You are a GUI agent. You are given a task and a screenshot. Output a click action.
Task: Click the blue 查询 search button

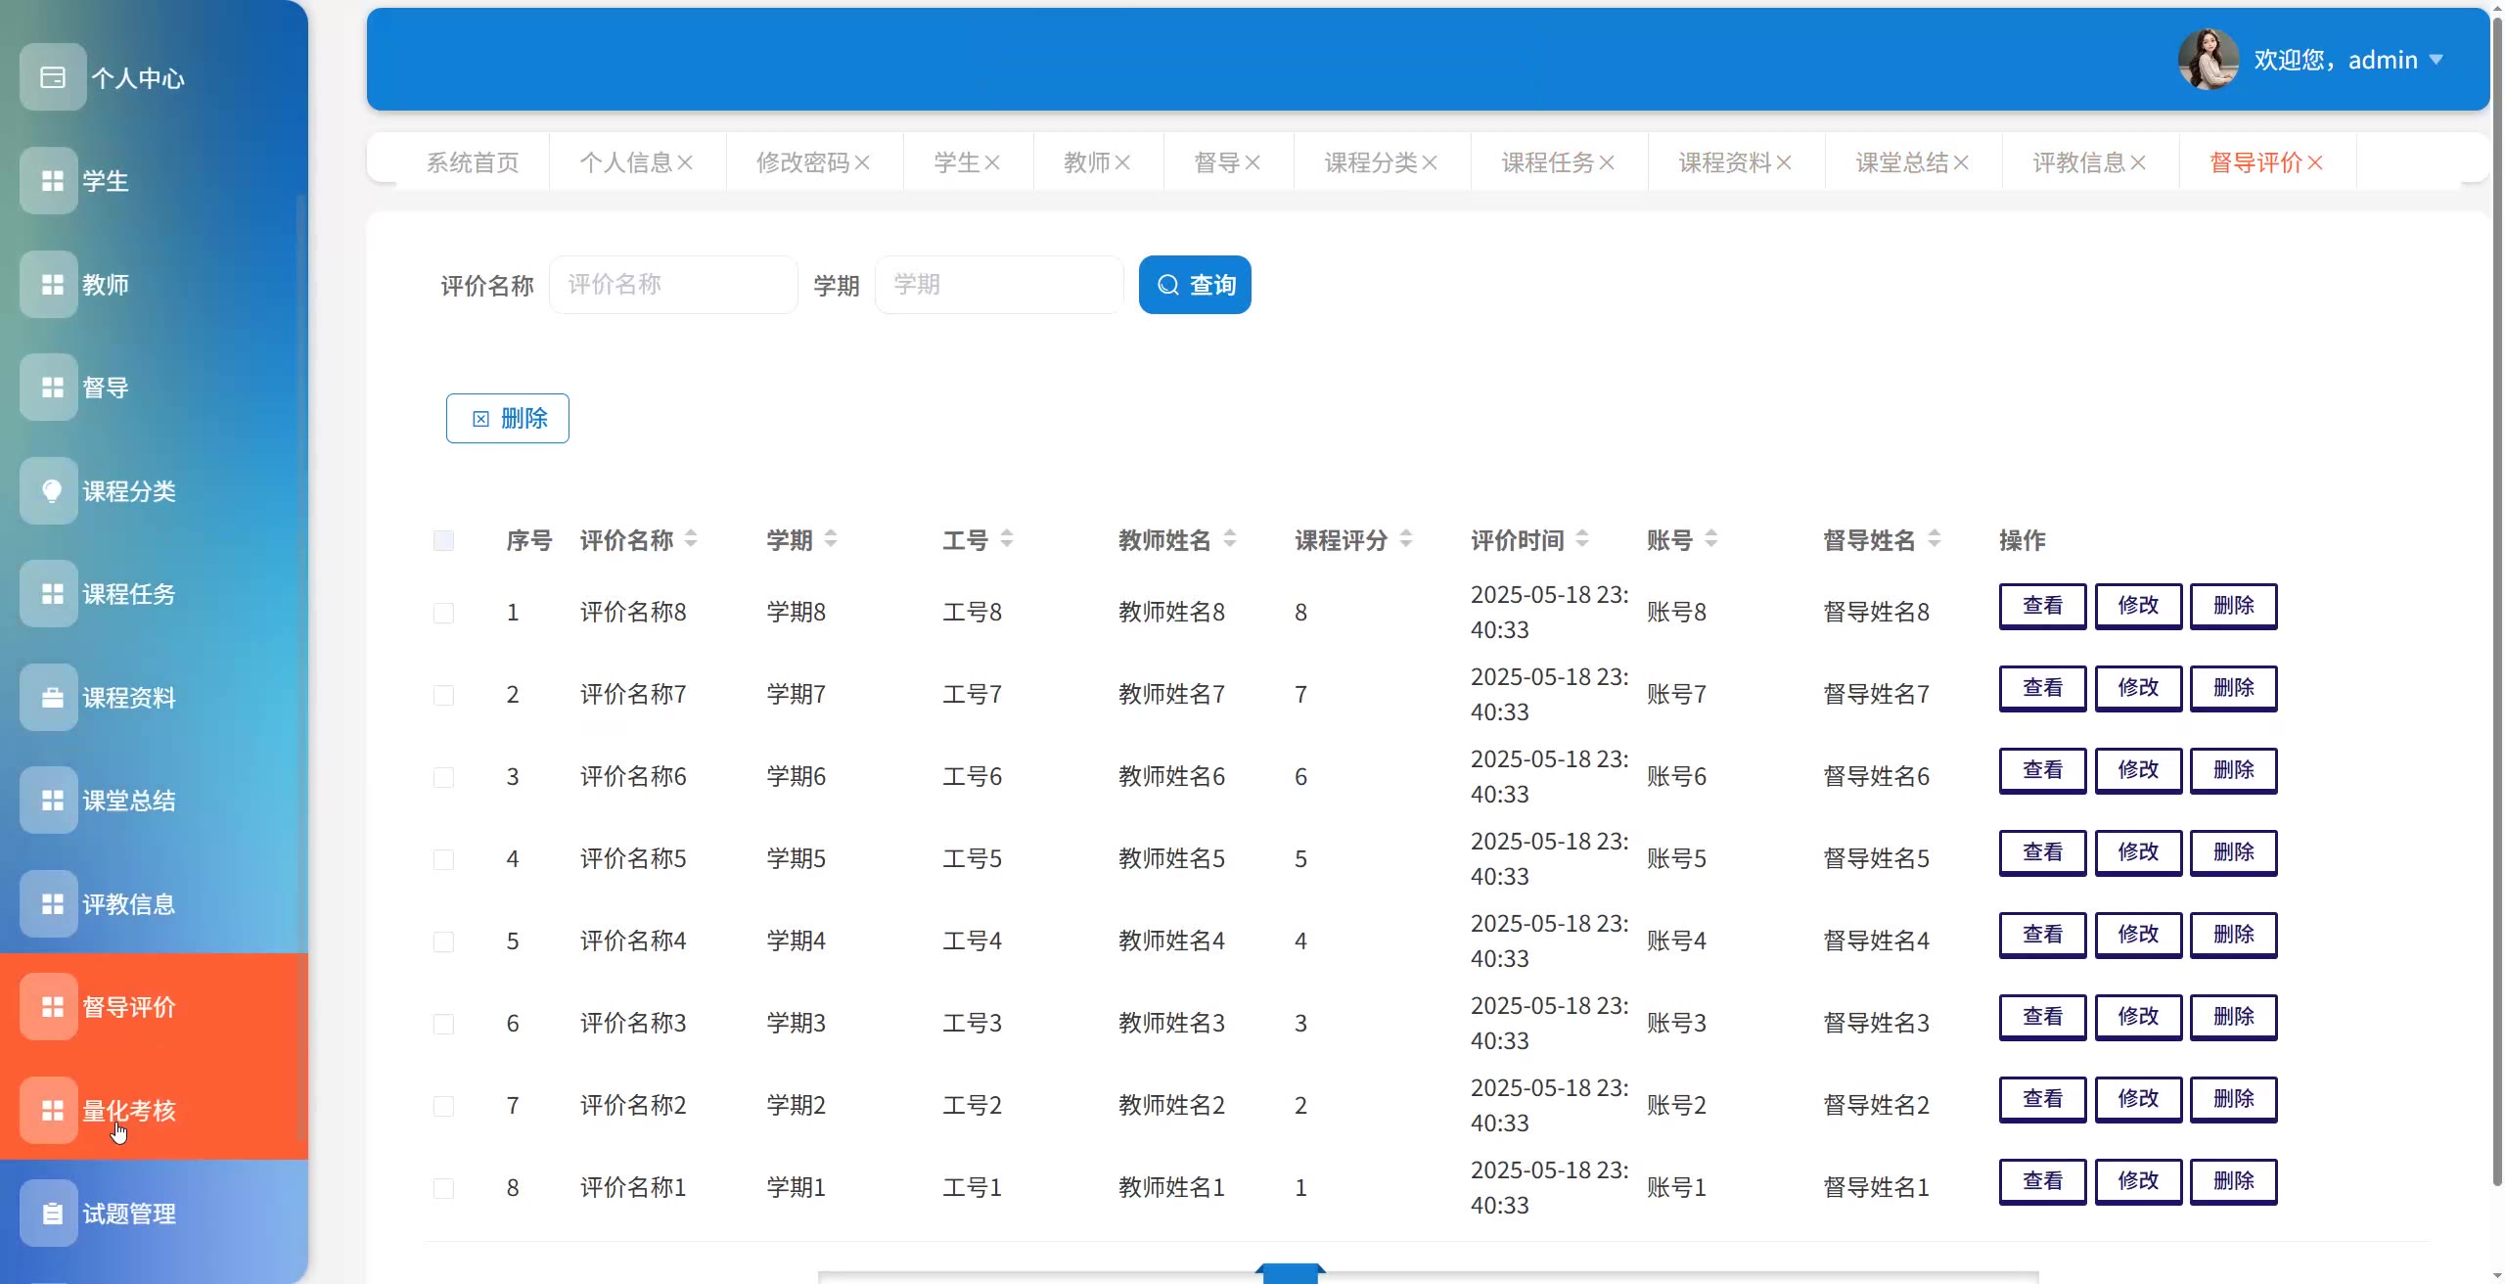coord(1195,285)
